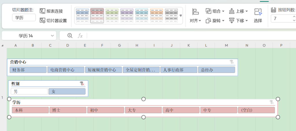Open the name box dropdown arrow
The height and width of the screenshot is (131, 296).
[x=52, y=36]
